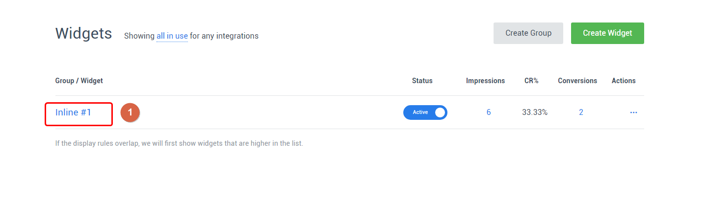Screen dimensions: 705x202
Task: View the impressions count of 6
Action: tap(489, 112)
